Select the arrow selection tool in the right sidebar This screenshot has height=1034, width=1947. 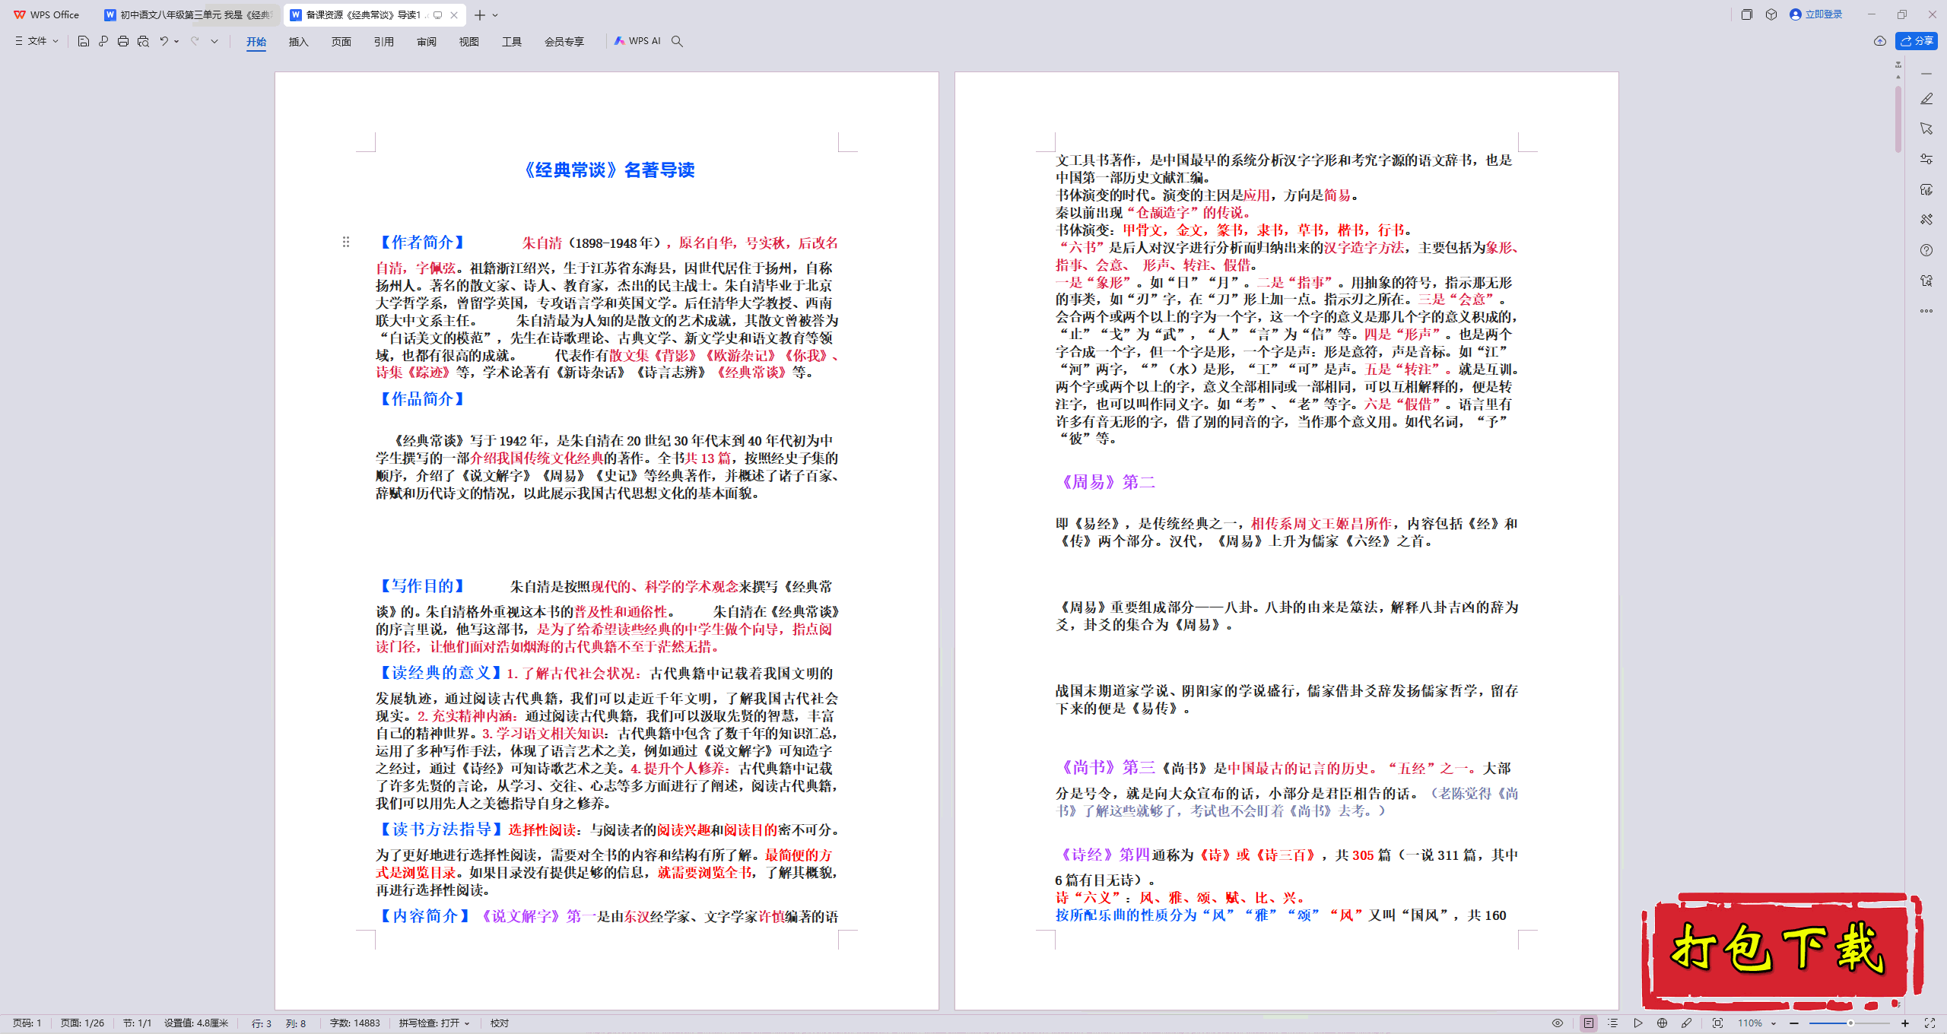click(1926, 128)
